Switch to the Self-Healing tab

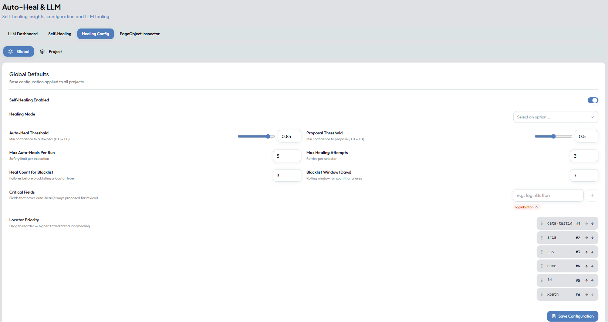coord(60,34)
